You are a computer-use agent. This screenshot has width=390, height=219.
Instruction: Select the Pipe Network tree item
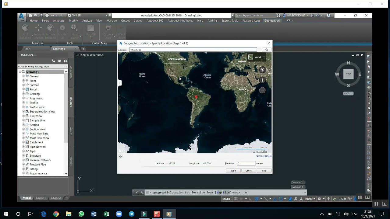tap(38, 147)
